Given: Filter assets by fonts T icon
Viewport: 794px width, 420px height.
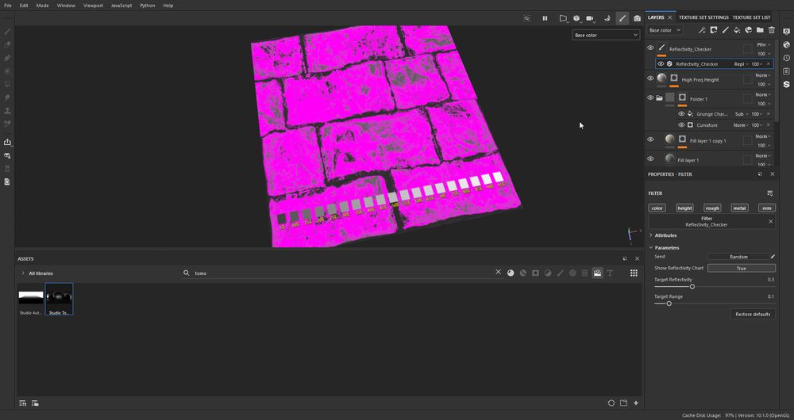Looking at the screenshot, I should click(610, 273).
